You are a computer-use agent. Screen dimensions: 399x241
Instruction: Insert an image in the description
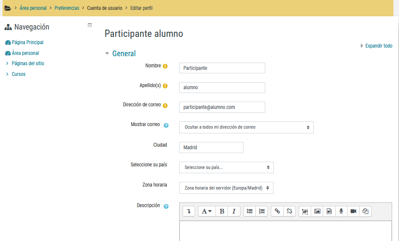pyautogui.click(x=317, y=211)
